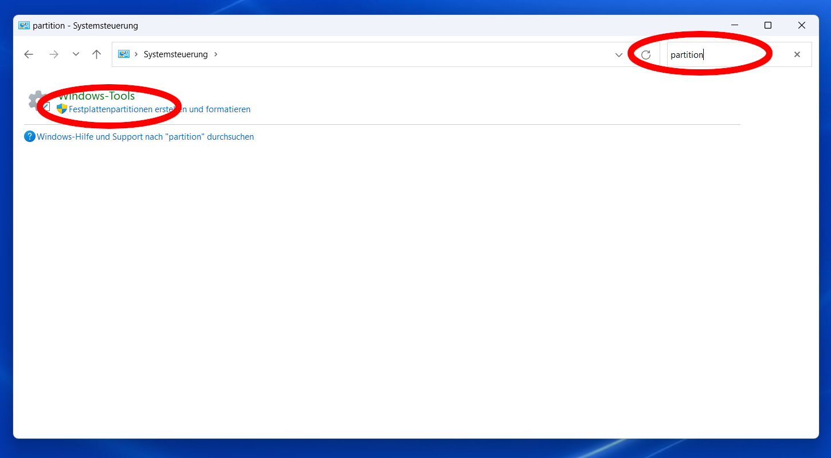Click the blue help question mark icon
The height and width of the screenshot is (458, 831).
[30, 137]
